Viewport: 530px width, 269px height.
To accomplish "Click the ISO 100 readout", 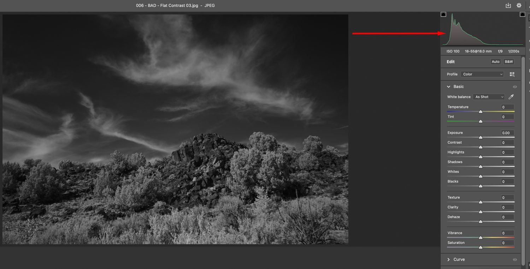I will point(453,52).
